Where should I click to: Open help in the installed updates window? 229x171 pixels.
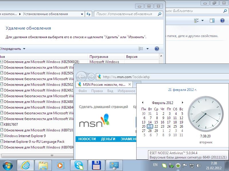point(157,49)
